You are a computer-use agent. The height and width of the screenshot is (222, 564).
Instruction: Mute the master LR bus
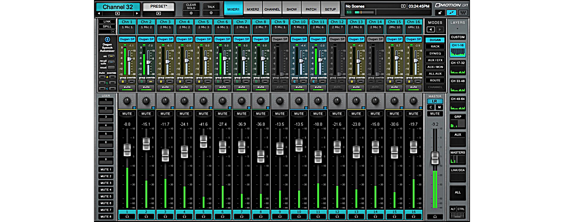[435, 114]
